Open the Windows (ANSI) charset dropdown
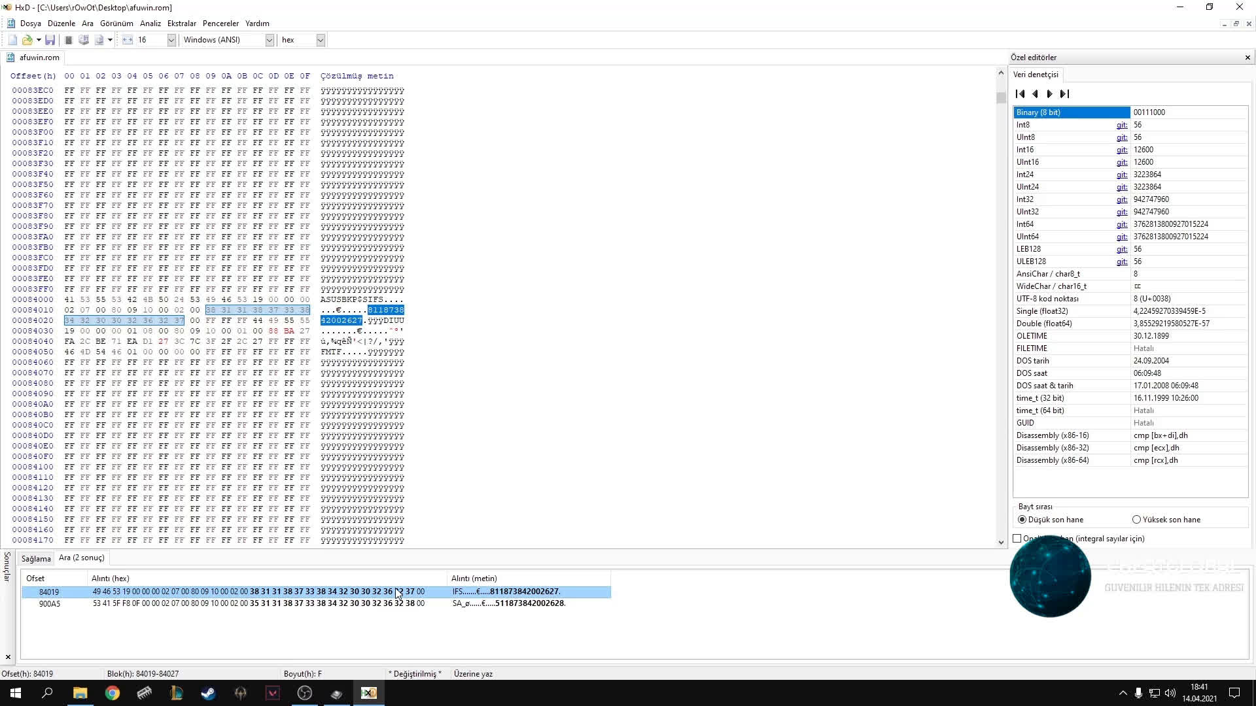Image resolution: width=1256 pixels, height=706 pixels. tap(269, 40)
